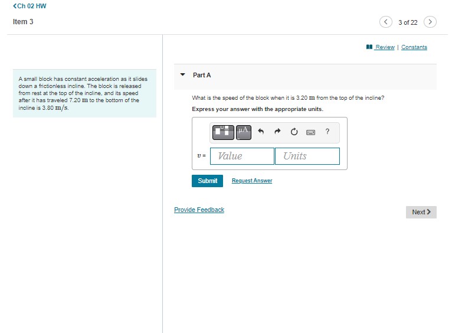This screenshot has height=333, width=452.
Task: Click the 'Item 3' heading
Action: tap(23, 22)
